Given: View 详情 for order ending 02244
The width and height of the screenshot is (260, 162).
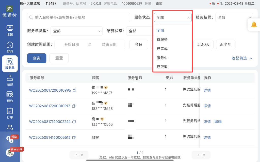Looking at the screenshot, I should [x=207, y=122].
